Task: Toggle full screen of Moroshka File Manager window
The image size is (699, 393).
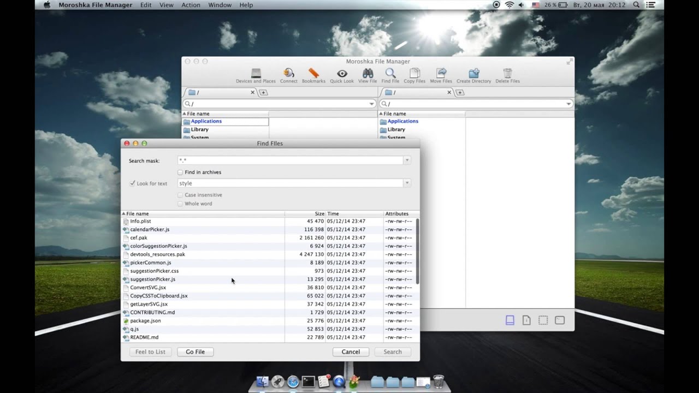Action: [x=570, y=62]
